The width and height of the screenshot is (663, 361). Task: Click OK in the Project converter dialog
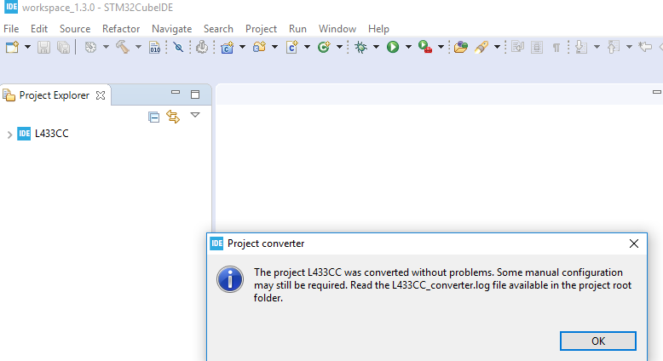(x=598, y=341)
